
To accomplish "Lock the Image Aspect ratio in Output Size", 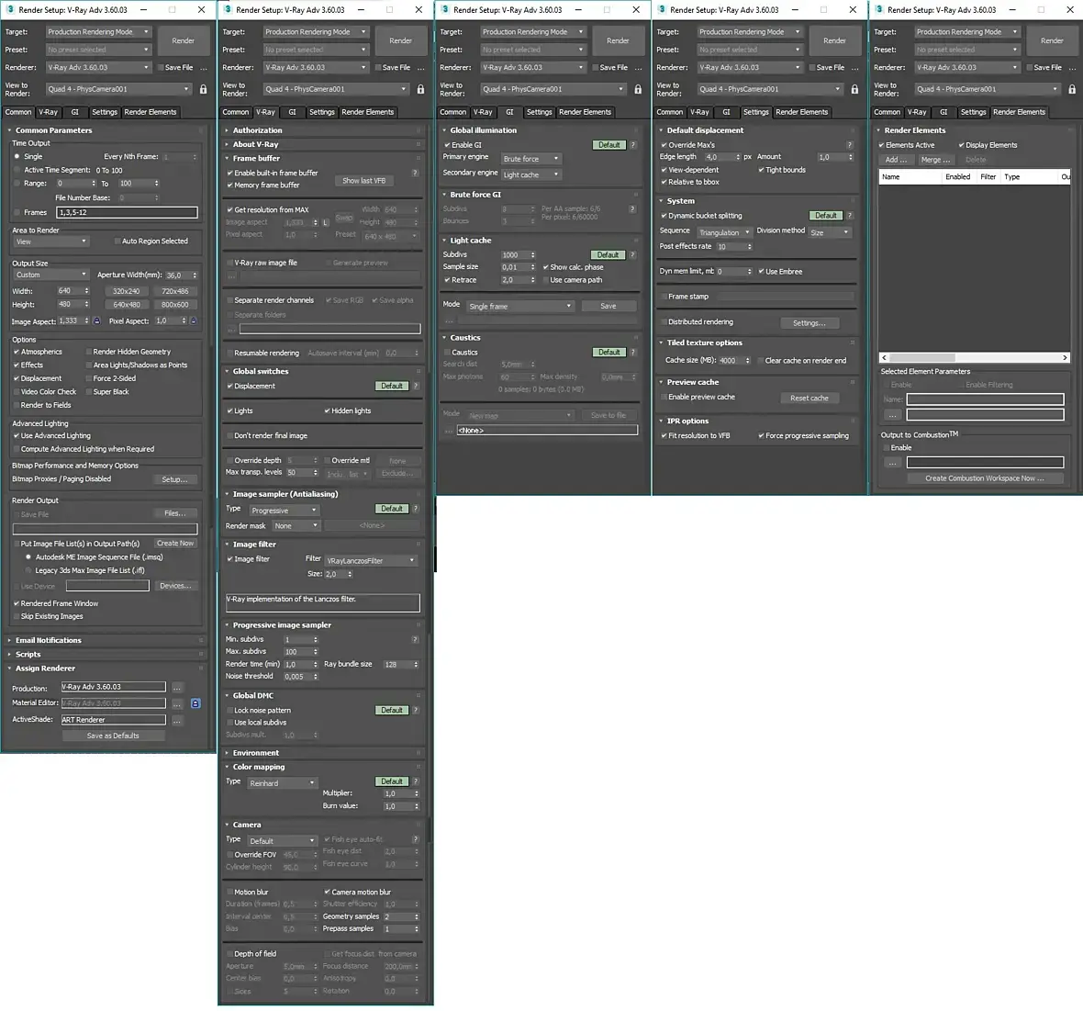I will pyautogui.click(x=96, y=320).
